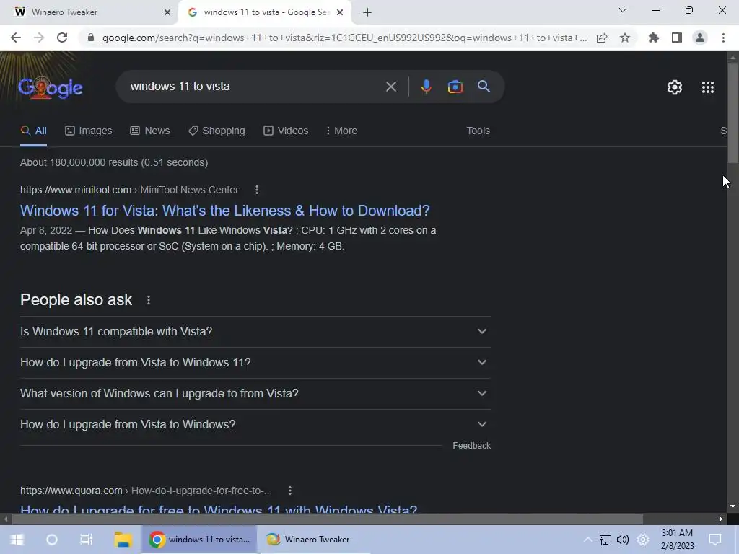Open Quora 'How do I upgrade for free' link
Image resolution: width=739 pixels, height=554 pixels.
click(219, 509)
